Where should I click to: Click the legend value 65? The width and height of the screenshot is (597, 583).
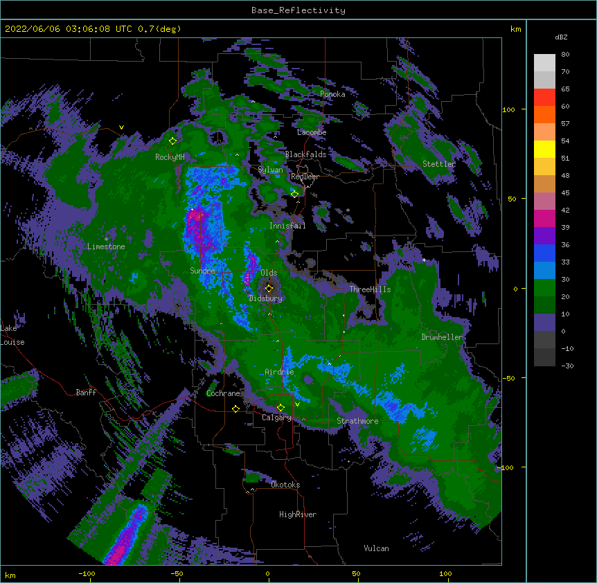tap(565, 89)
